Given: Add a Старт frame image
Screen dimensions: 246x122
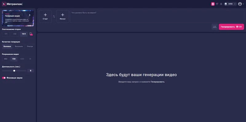Looking at the screenshot, I should coord(45,17).
